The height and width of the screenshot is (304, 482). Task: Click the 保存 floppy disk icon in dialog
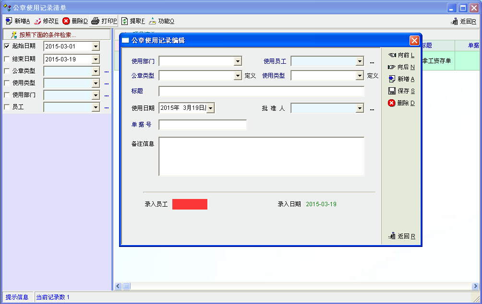coord(392,91)
